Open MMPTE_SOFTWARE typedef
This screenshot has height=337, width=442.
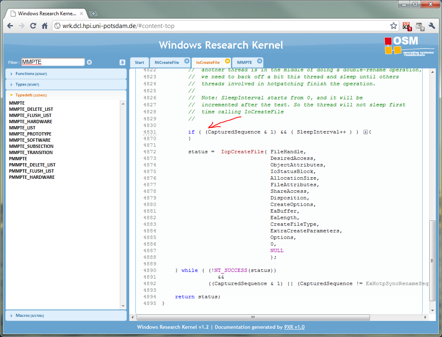click(x=30, y=140)
